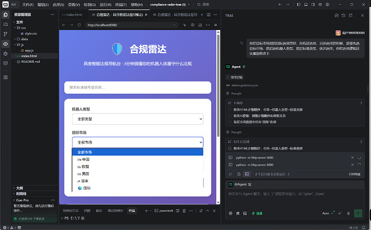This screenshot has height=230, width=371.
Task: Click the 打开终端 link
Action: [354, 174]
